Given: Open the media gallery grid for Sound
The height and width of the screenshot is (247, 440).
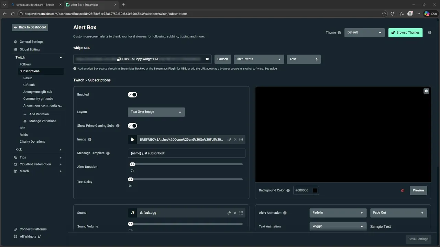Looking at the screenshot, I should (241, 213).
